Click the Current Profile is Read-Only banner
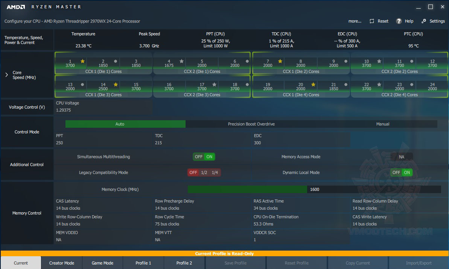The width and height of the screenshot is (449, 269). [224, 253]
